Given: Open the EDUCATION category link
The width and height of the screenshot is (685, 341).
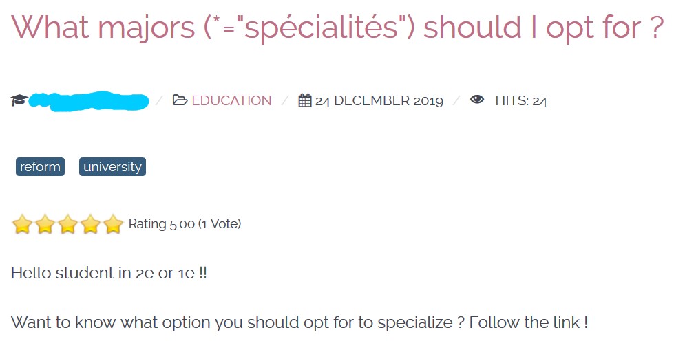Looking at the screenshot, I should point(231,101).
